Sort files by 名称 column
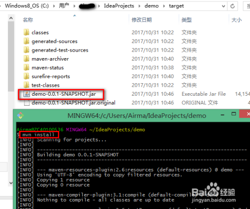The image size is (250, 209). click(x=28, y=20)
